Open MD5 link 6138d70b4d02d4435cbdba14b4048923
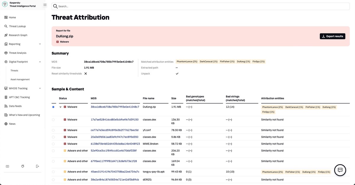Image resolution: width=355 pixels, height=185 pixels. tap(115, 144)
